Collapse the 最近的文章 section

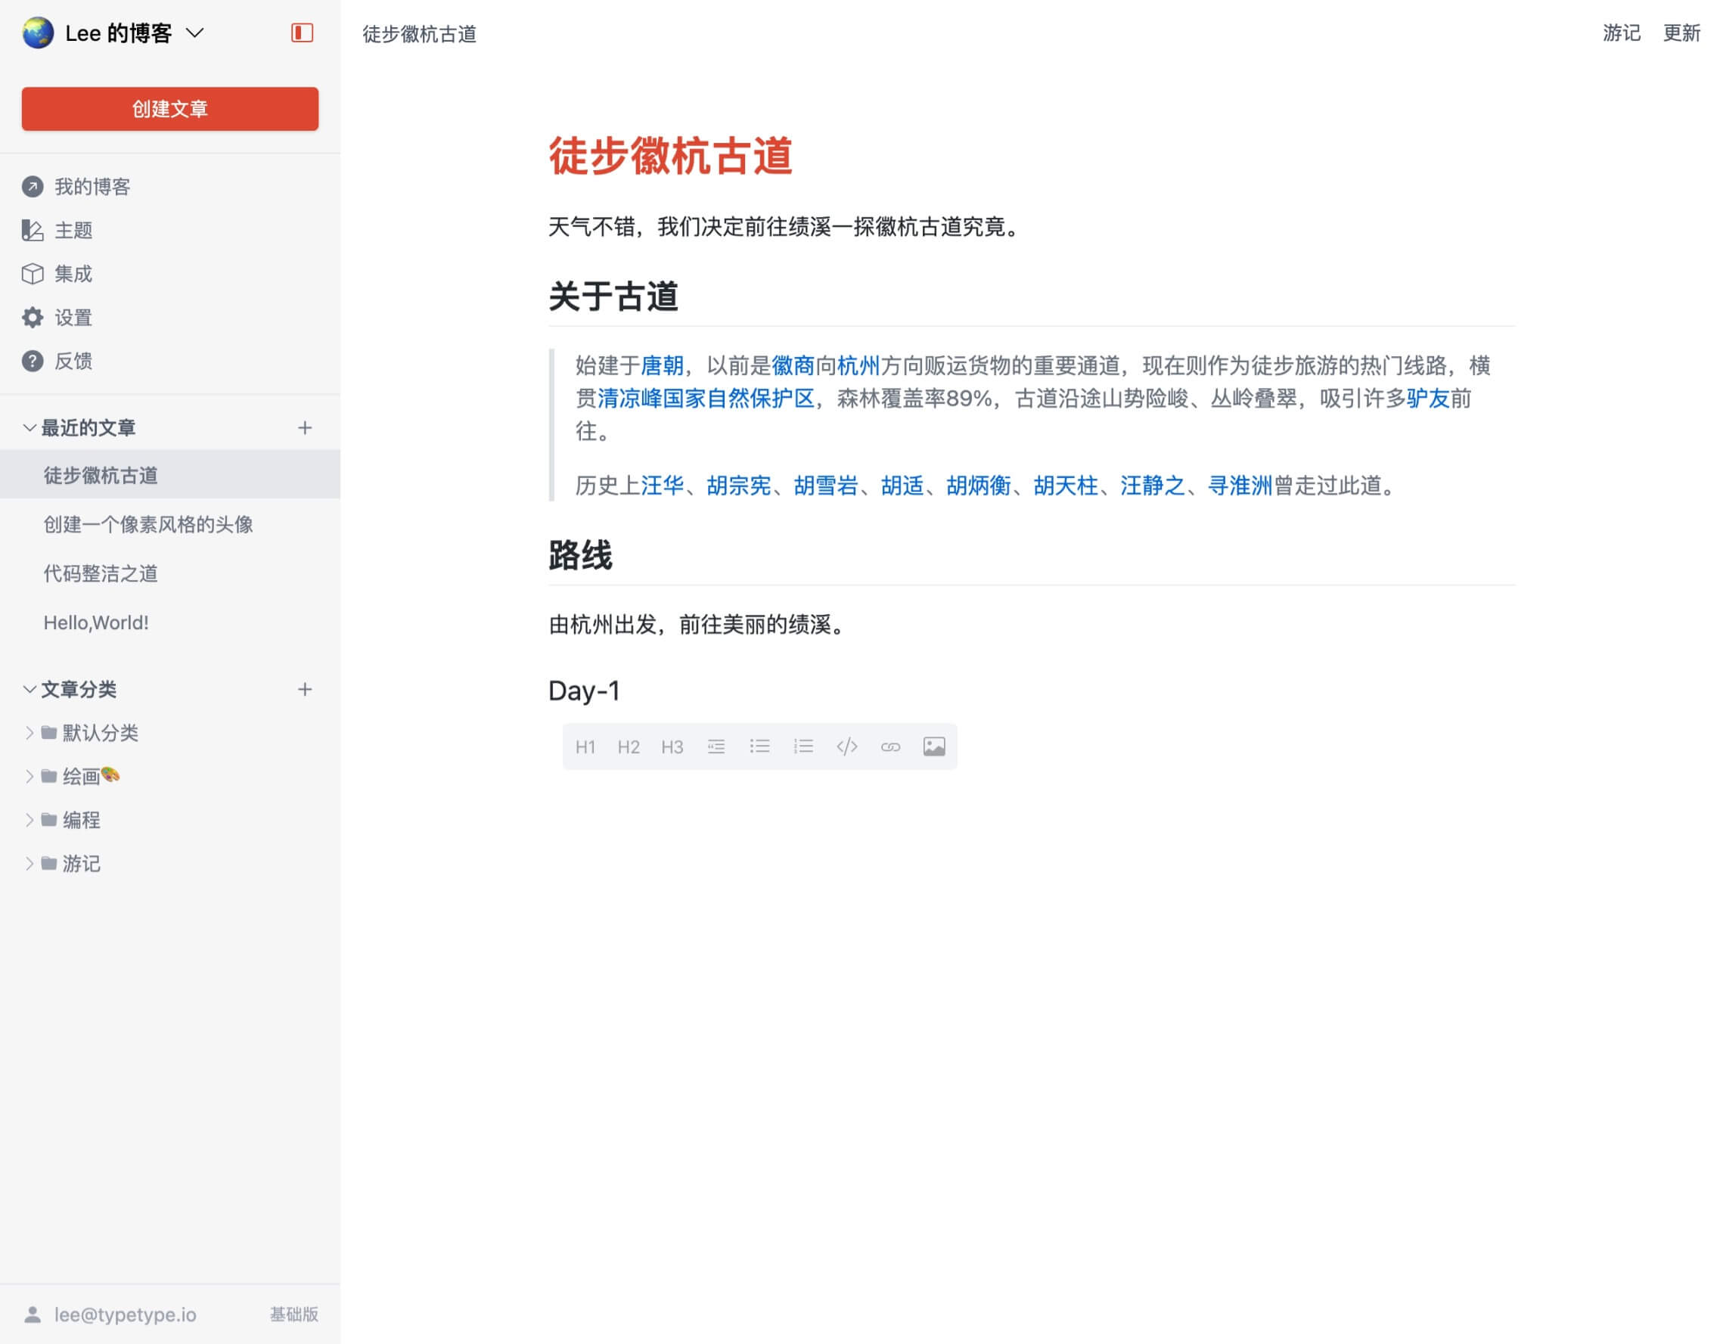[29, 427]
